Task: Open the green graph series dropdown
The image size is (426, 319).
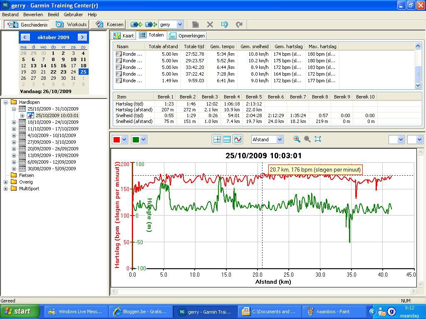Action: 144,140
